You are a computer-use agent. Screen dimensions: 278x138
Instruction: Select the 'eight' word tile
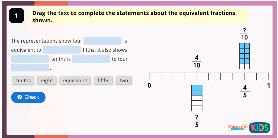pyautogui.click(x=47, y=80)
